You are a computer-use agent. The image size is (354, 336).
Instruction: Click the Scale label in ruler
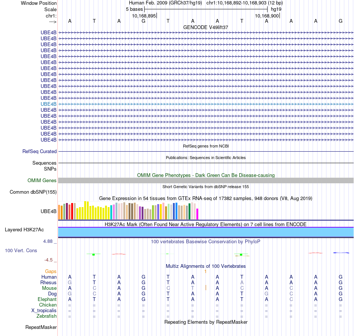(50, 9)
